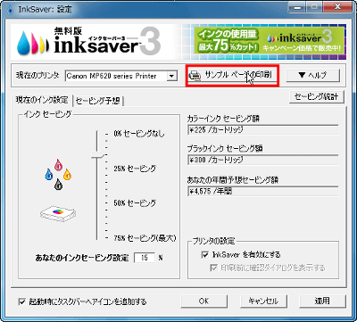357x322 pixels.
Task: Click the OK button
Action: coord(203,301)
